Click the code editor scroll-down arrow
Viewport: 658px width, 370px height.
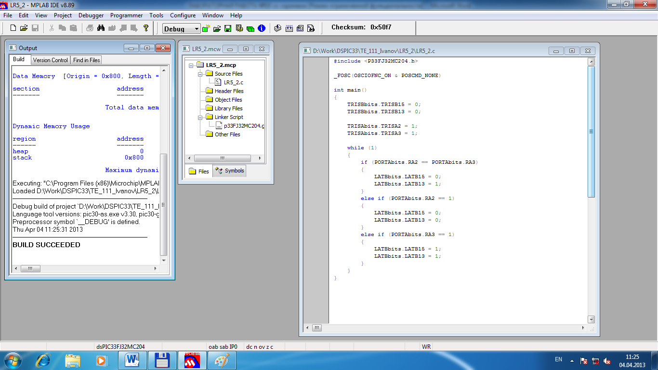[x=592, y=319]
